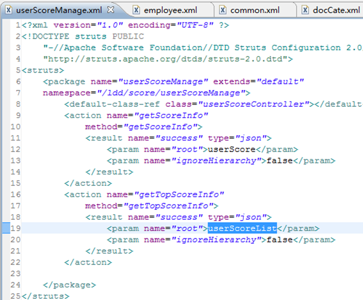This screenshot has height=300, width=363.
Task: Click the closing </package> tag
Action: click(69, 285)
